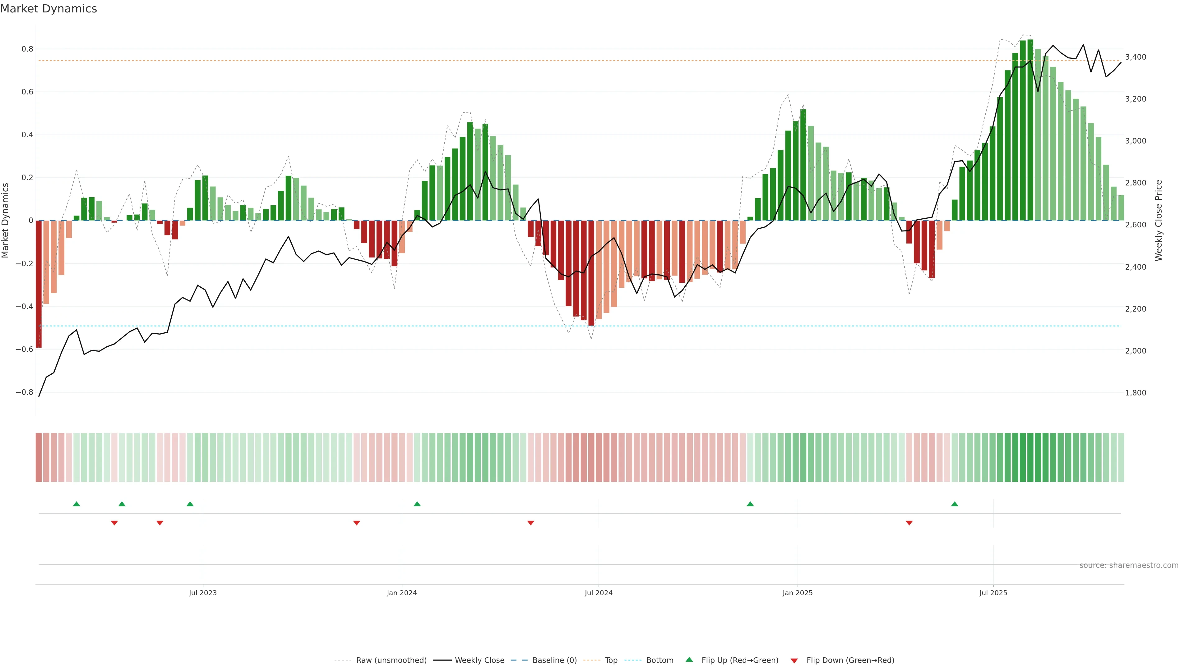Click the Market Dynamics chart title
Viewport: 1194px width, 671px height.
click(x=49, y=9)
